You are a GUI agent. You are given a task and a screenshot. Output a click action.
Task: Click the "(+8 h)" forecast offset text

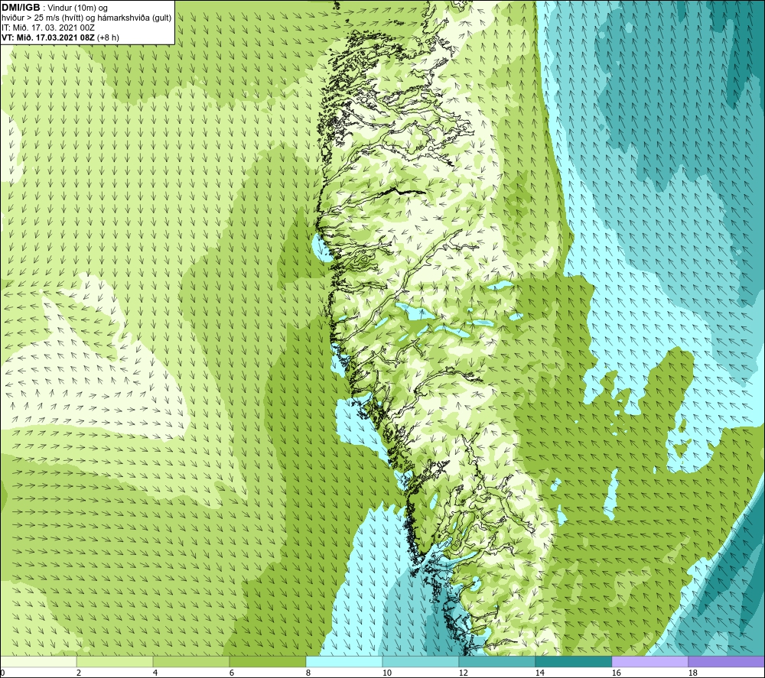pos(108,37)
